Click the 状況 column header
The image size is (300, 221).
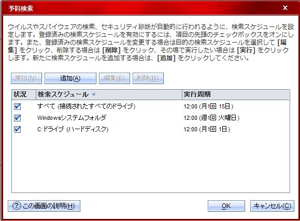(x=24, y=94)
